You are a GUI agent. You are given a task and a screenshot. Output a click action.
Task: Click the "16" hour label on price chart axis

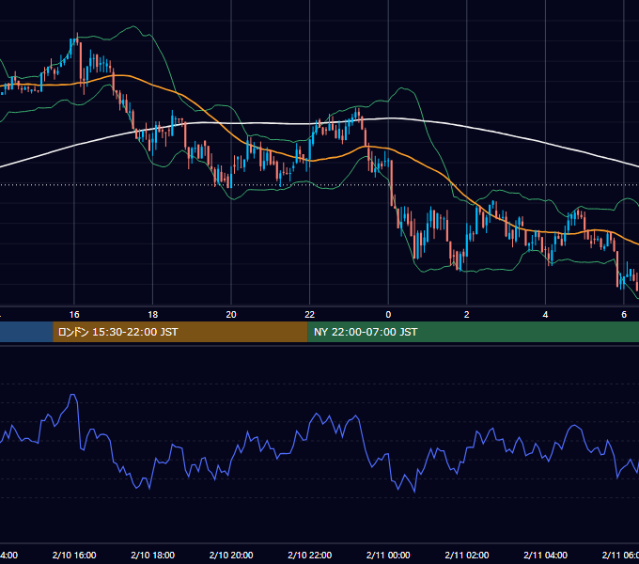(74, 315)
